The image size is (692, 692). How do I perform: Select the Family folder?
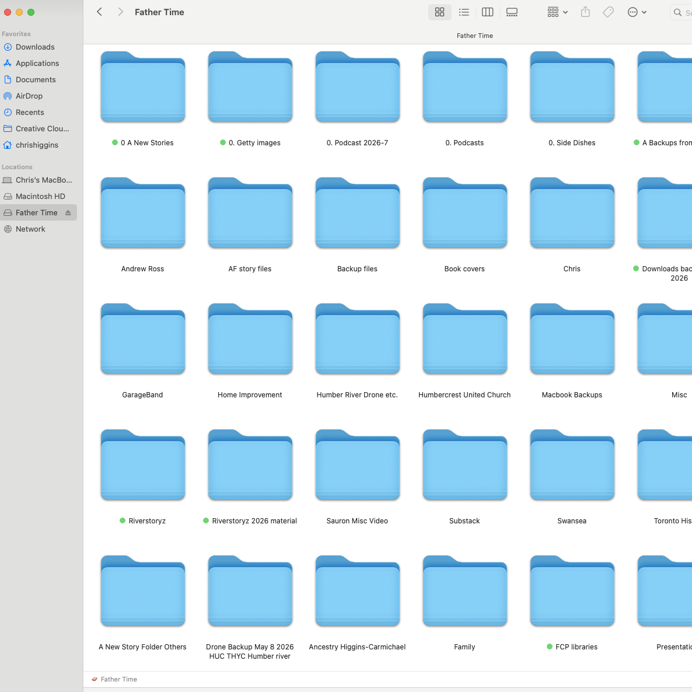click(x=464, y=590)
